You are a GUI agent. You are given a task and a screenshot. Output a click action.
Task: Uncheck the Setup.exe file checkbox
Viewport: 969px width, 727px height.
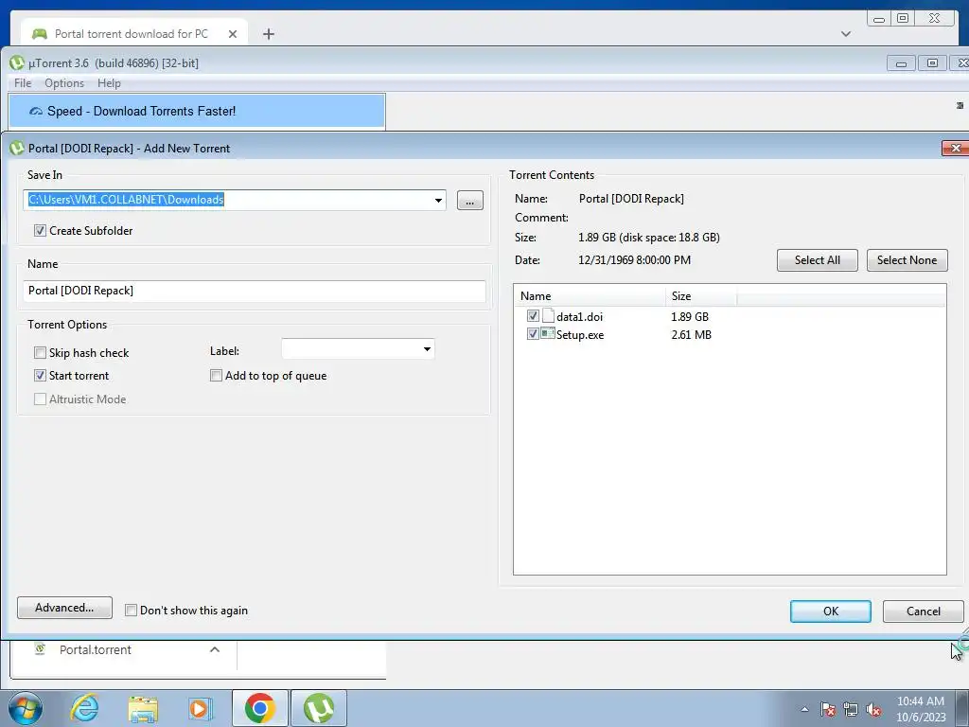[x=533, y=334]
